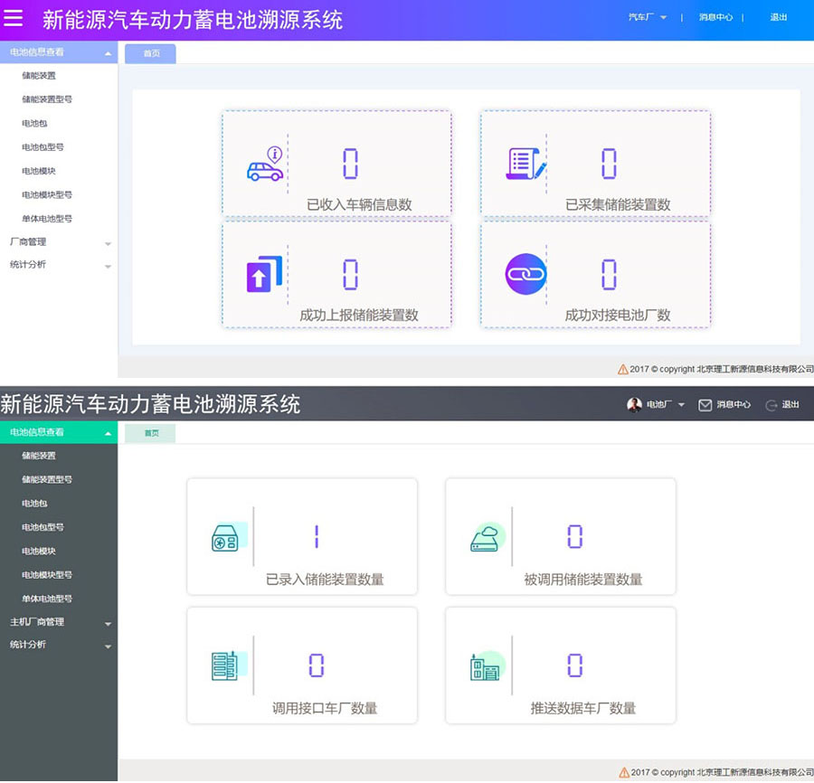Image resolution: width=814 pixels, height=783 pixels.
Task: Click the copyright text in the upper footer
Action: click(x=722, y=370)
